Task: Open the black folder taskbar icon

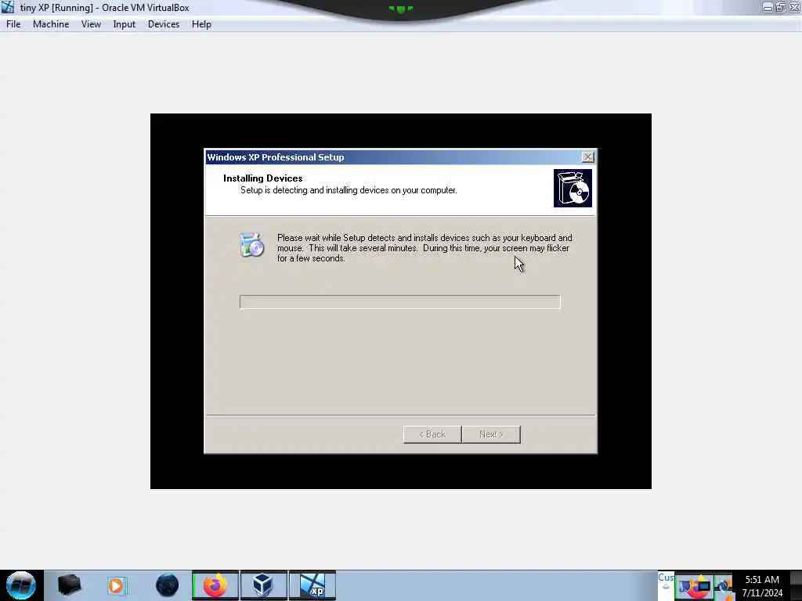Action: 69,585
